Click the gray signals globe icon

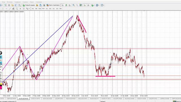(x=44, y=5)
